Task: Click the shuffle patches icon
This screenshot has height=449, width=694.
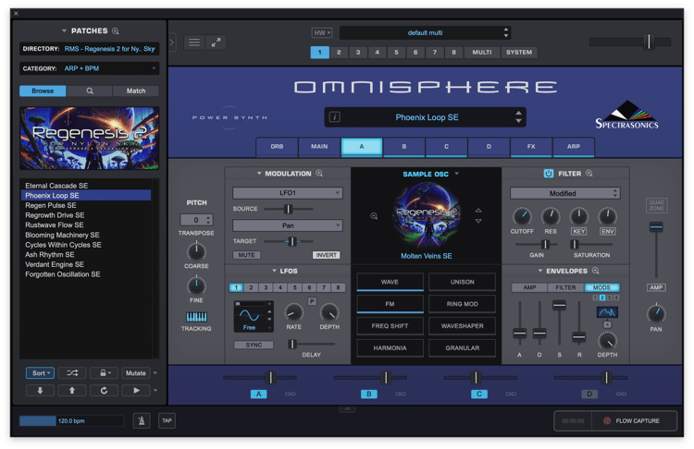Action: tap(72, 373)
